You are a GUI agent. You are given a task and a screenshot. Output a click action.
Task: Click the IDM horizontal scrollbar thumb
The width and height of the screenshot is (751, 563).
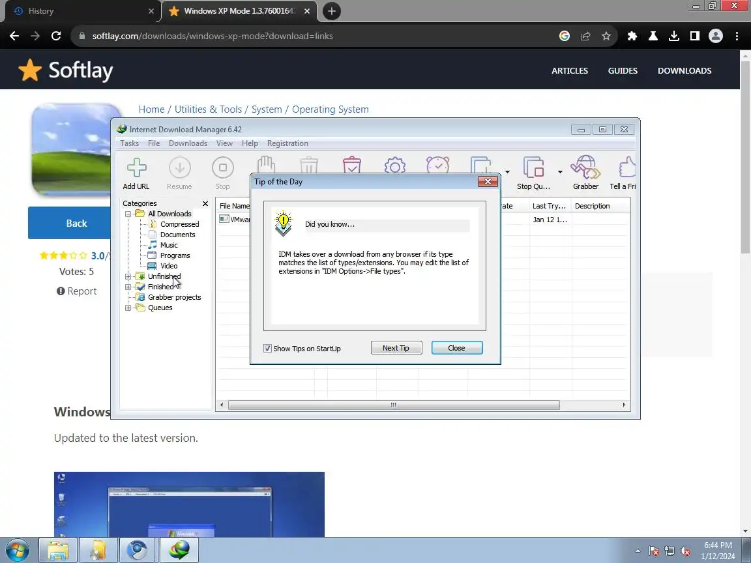pos(394,405)
